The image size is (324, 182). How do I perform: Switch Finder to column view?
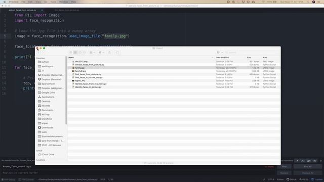(80, 53)
